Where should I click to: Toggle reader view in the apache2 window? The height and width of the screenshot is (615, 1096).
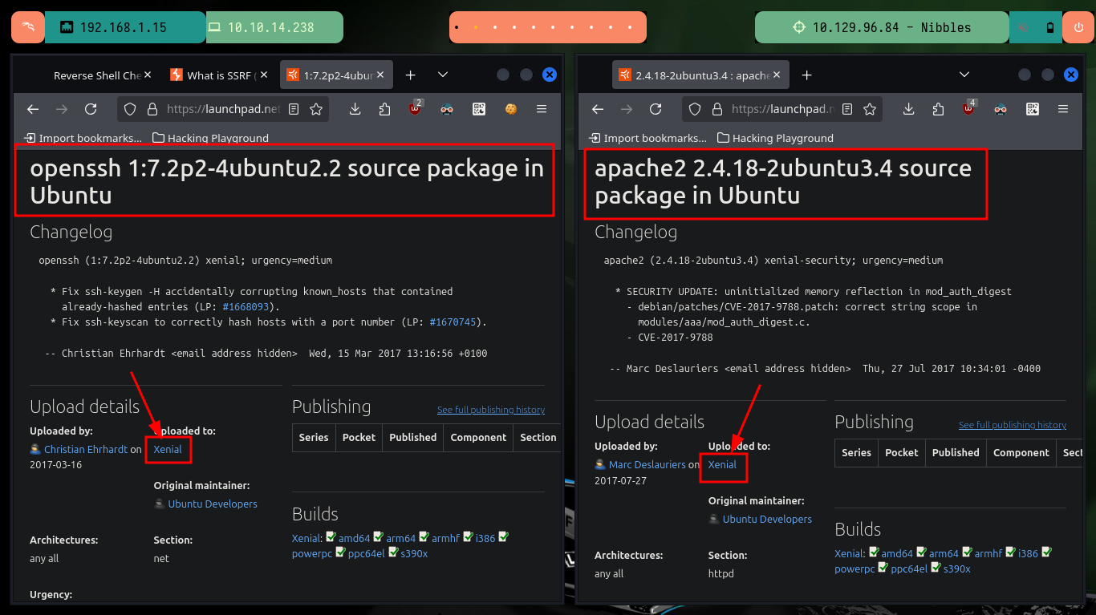[x=847, y=109]
